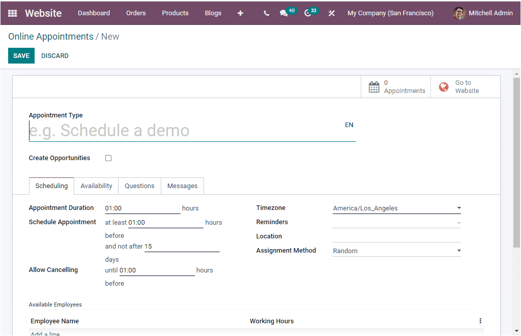The image size is (521, 336).
Task: Enable the Create Opportunities checkbox
Action: click(108, 158)
